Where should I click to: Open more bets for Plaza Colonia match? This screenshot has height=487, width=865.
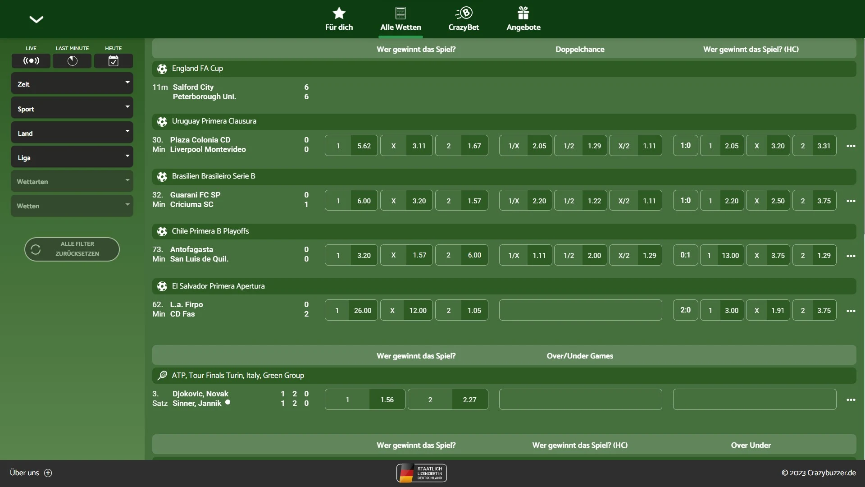[x=851, y=146]
